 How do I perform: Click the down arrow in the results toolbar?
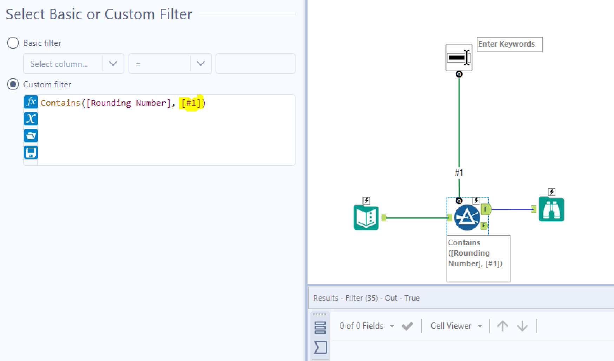(522, 326)
